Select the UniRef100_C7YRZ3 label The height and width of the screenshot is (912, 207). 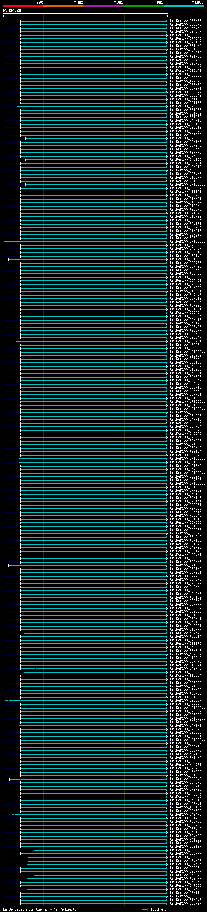pos(186,789)
